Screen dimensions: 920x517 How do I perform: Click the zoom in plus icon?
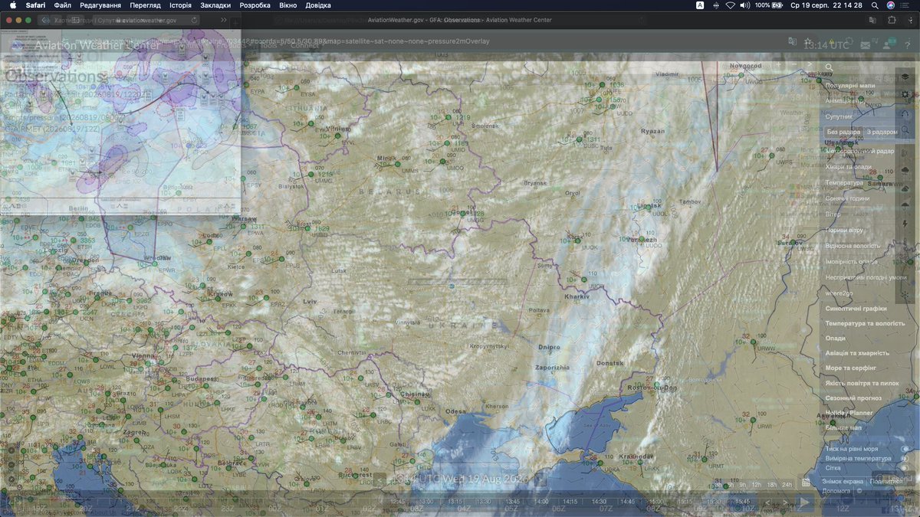click(779, 64)
